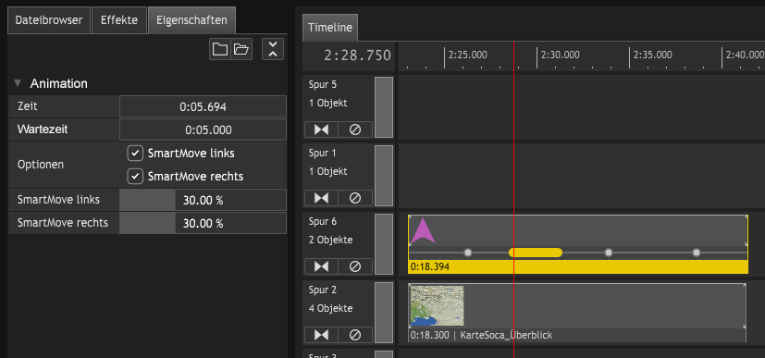Collapse the Animation section triangle

19,83
